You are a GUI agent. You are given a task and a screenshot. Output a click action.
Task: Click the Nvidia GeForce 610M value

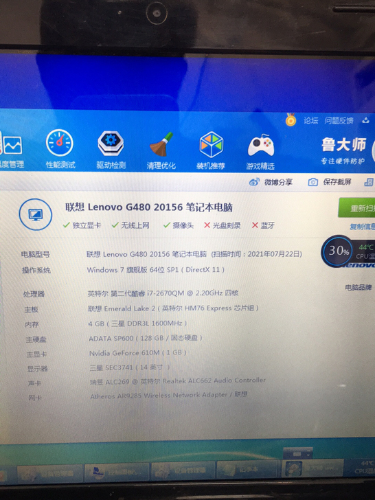pos(138,353)
